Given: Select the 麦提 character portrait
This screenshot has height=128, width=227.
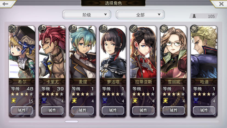Looking at the screenshot, I should pyautogui.click(x=83, y=52).
